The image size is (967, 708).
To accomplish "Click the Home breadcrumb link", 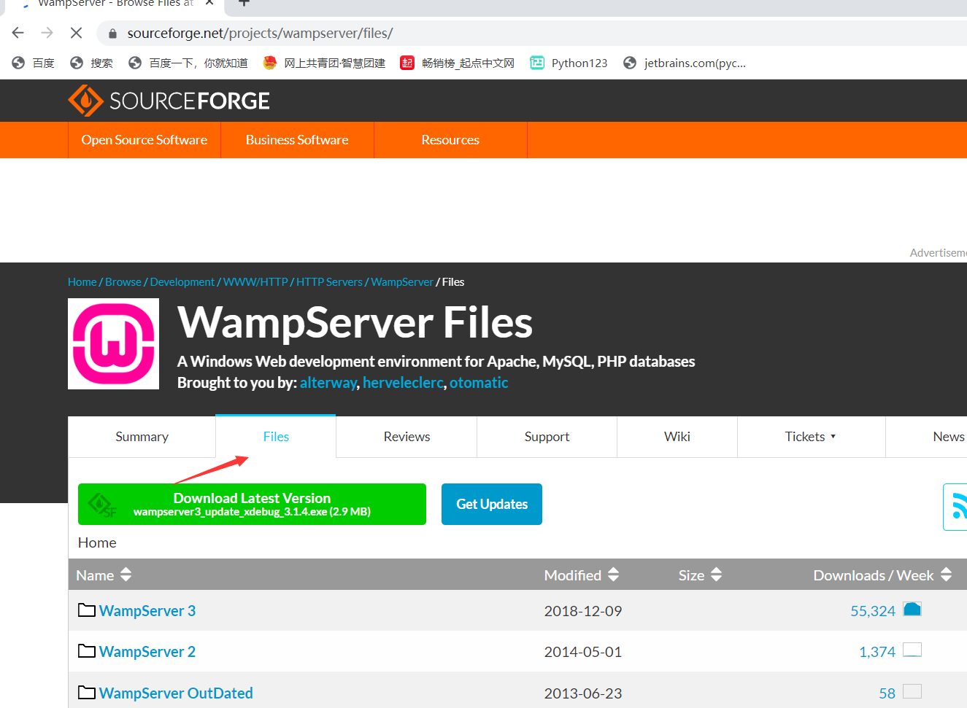I will coord(82,282).
